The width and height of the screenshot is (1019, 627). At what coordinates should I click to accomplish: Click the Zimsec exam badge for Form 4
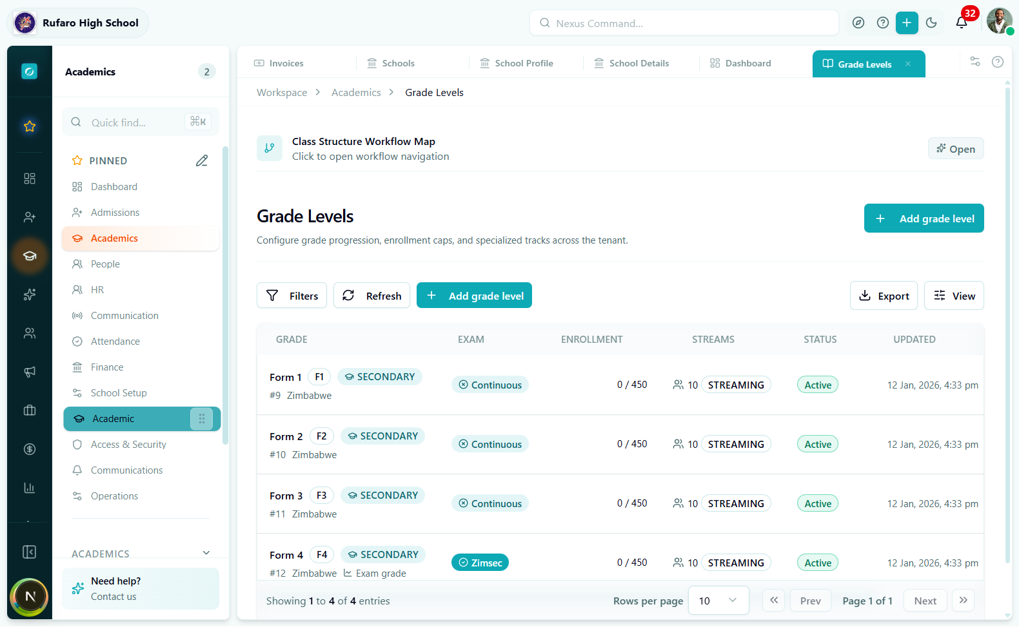[480, 563]
